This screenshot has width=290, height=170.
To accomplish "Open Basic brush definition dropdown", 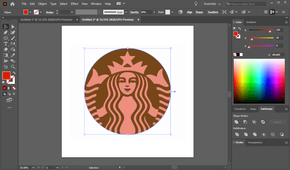I will (x=126, y=12).
